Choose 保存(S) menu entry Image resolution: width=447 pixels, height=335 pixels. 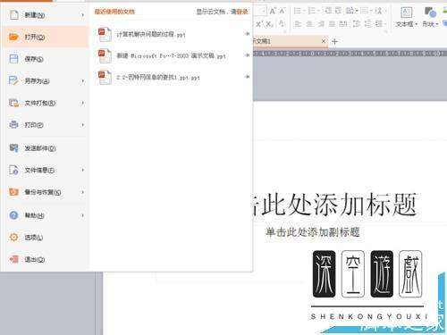(x=45, y=59)
